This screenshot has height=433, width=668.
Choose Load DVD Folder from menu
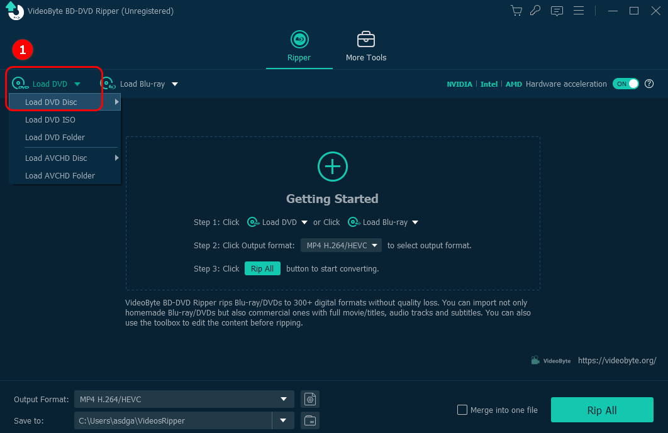55,137
